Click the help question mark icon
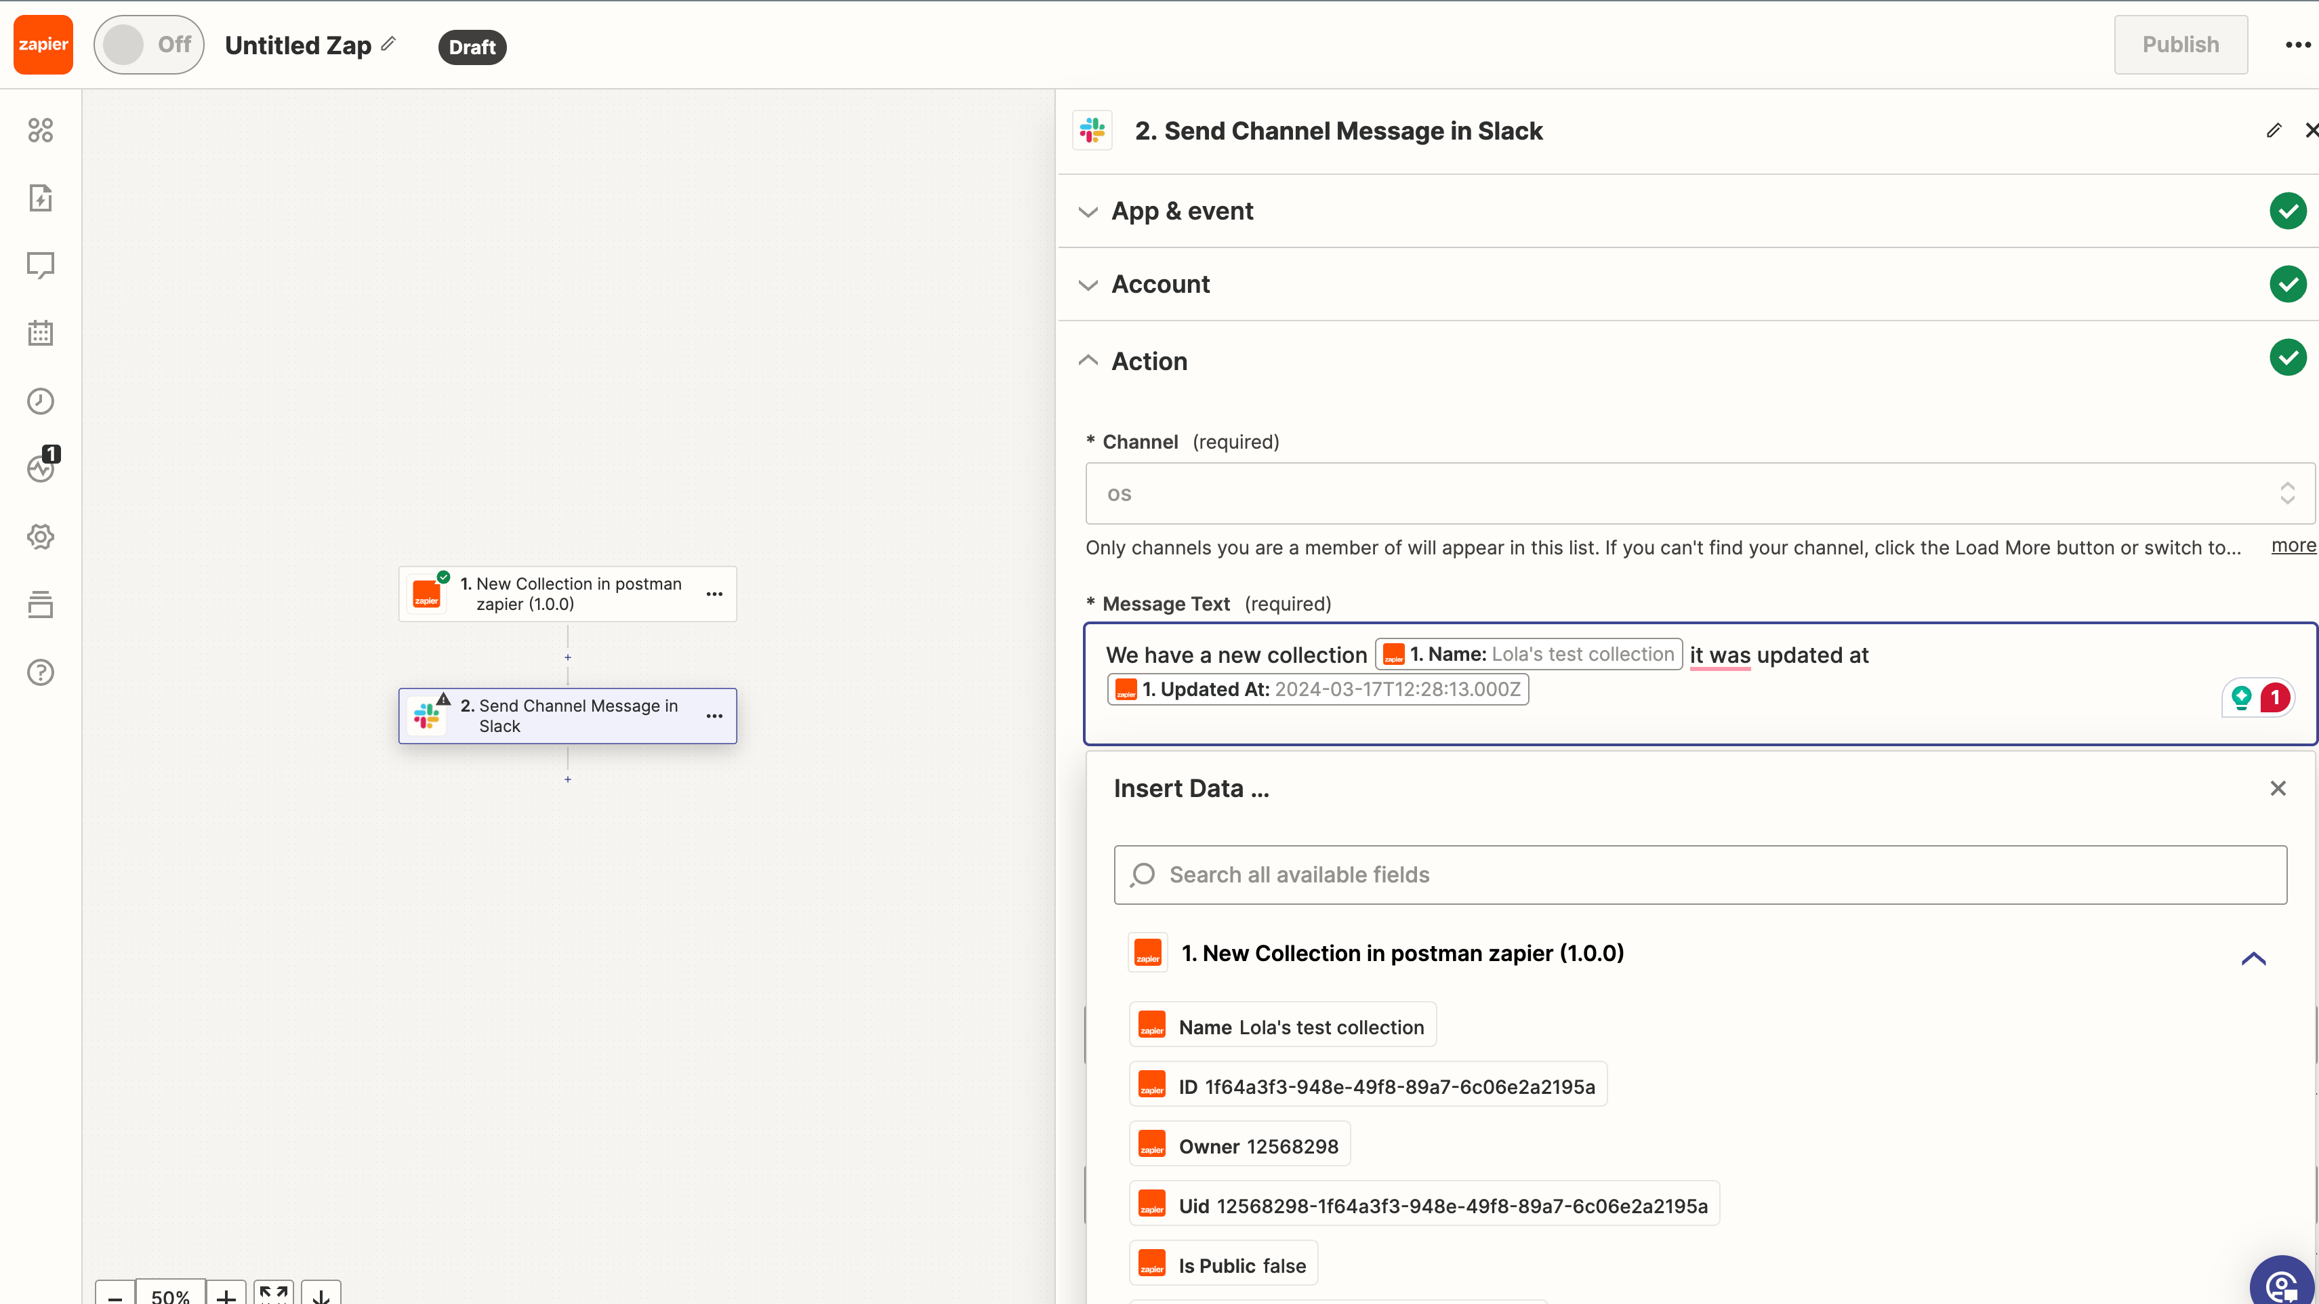This screenshot has height=1304, width=2319. coord(41,672)
